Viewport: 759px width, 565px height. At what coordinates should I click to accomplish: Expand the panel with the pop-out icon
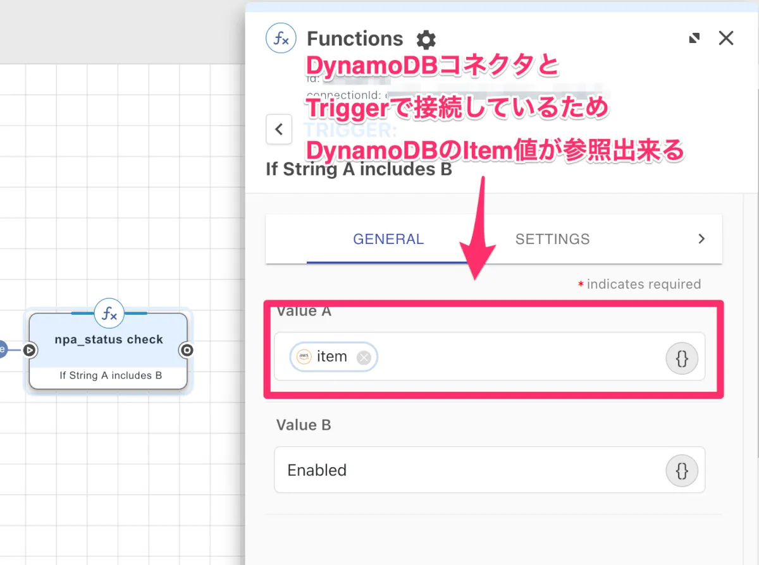click(694, 39)
